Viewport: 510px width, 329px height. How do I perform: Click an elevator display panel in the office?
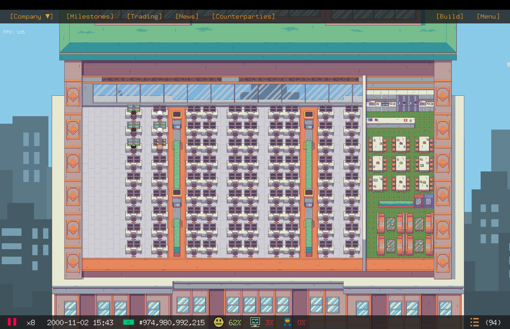176,114
